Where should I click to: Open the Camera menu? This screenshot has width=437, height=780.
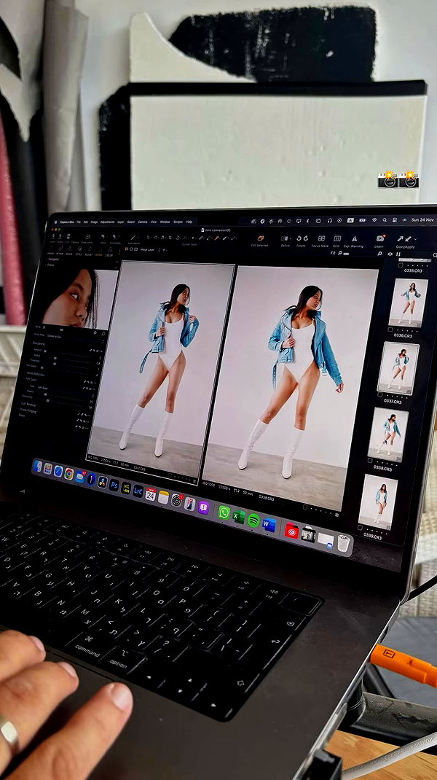(143, 222)
